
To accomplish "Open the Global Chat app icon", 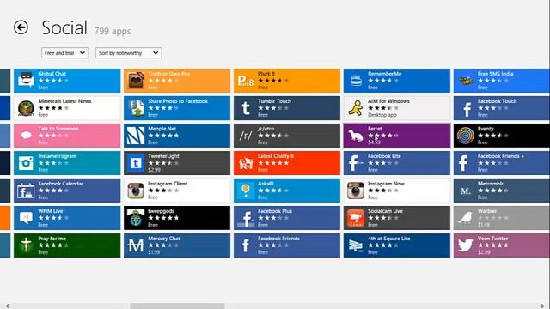I will [x=26, y=81].
